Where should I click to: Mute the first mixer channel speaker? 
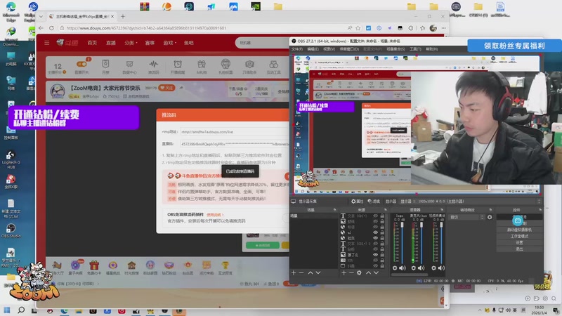[x=403, y=268]
